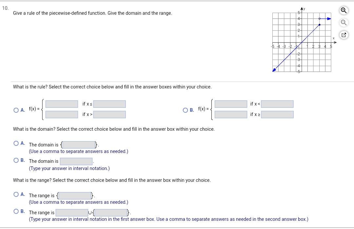
Task: Click the condition box after 'if x ≥'
Action: [277, 114]
